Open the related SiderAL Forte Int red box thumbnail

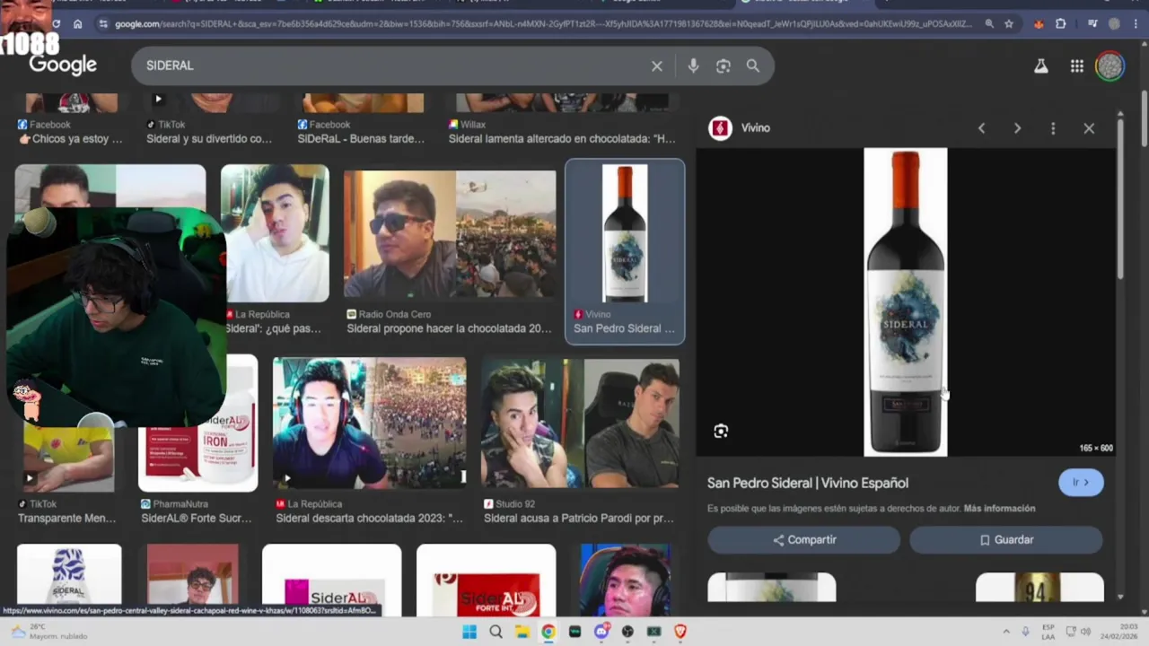click(x=487, y=581)
